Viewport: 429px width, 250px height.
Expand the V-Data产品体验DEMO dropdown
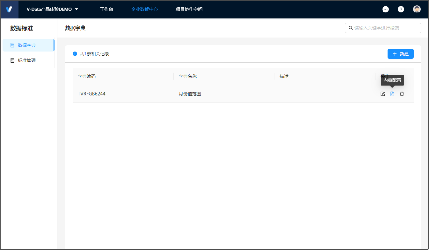pos(76,9)
